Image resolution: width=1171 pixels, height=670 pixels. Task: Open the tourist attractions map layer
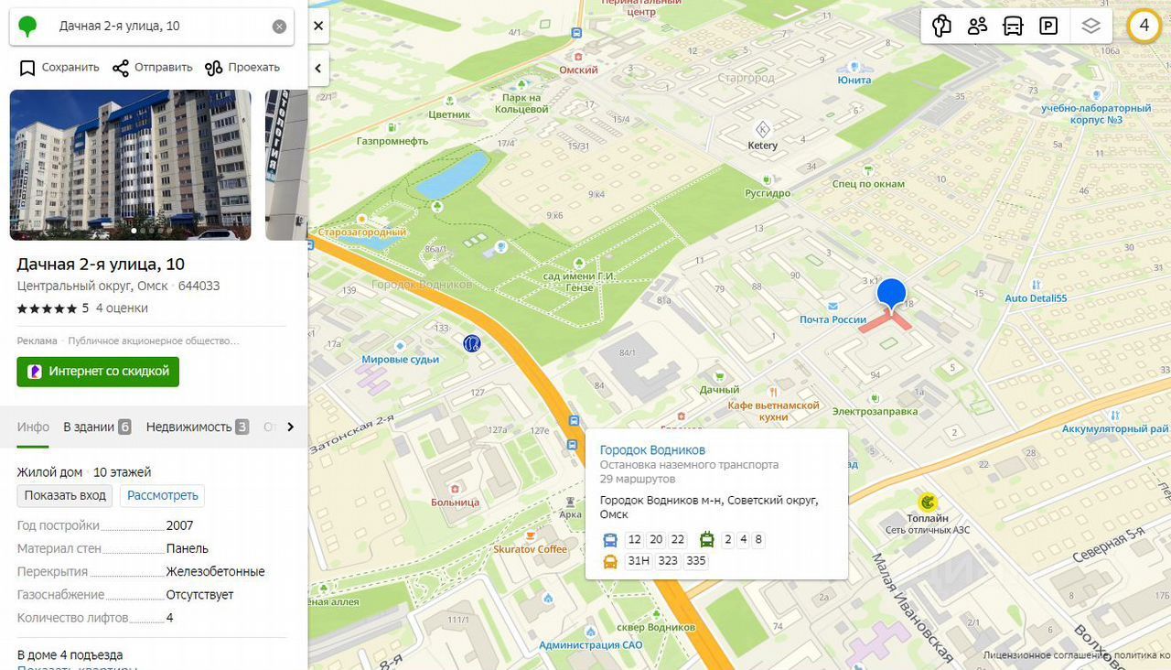click(941, 26)
